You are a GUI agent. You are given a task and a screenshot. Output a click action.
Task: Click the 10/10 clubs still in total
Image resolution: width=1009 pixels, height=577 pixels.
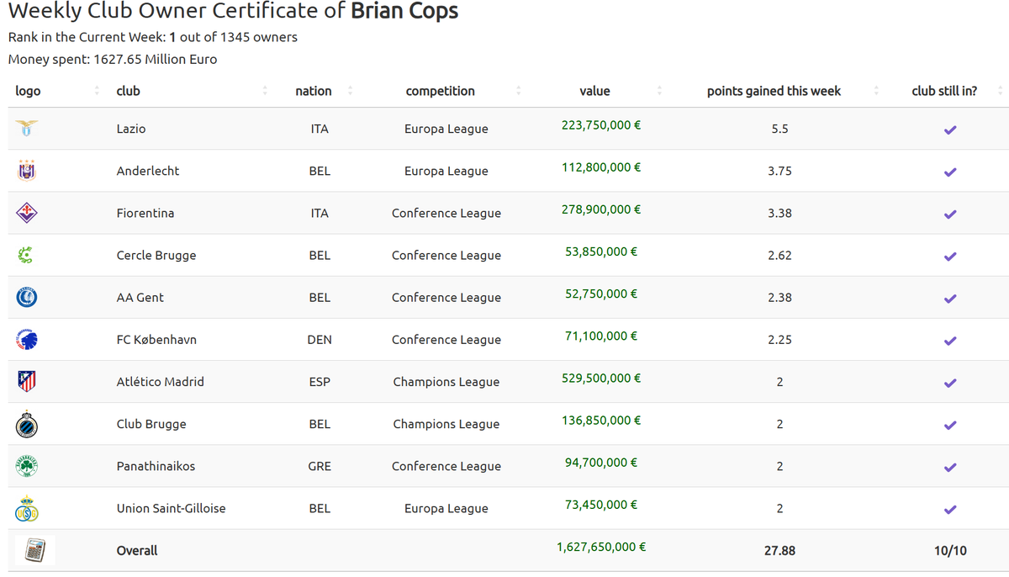tap(950, 550)
